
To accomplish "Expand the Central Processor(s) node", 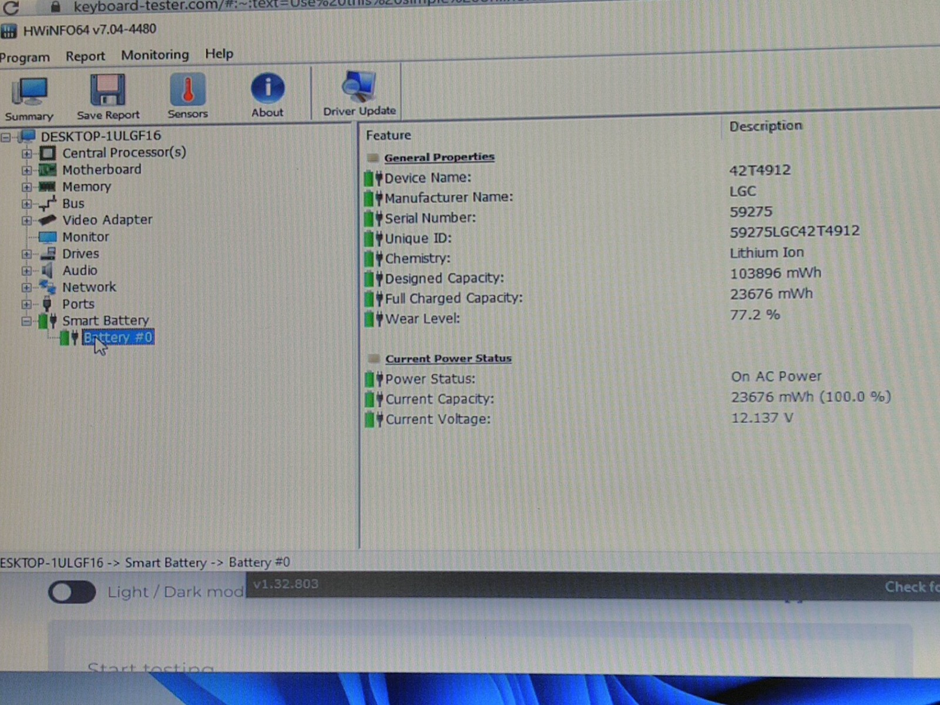I will point(26,154).
